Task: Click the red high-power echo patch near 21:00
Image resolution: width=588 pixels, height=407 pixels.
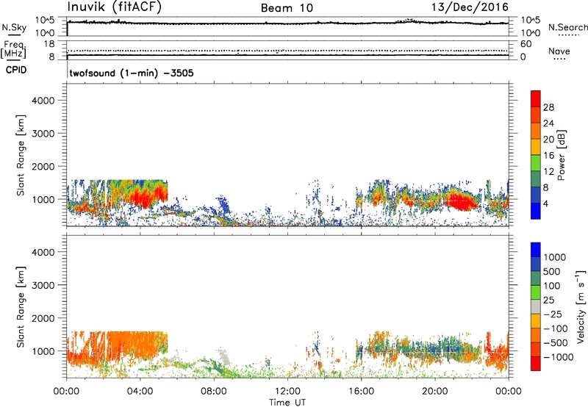Action: pyautogui.click(x=462, y=201)
